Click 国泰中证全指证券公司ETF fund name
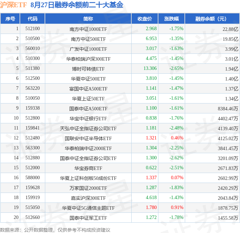Screen dimensions: 240x233 88,158
